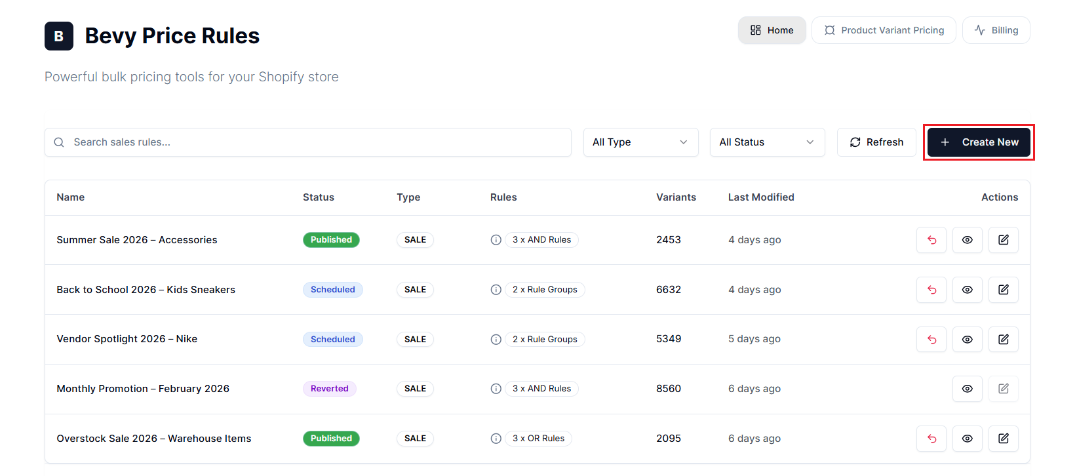Click the Variants column header
Image resolution: width=1077 pixels, height=476 pixels.
(x=676, y=197)
